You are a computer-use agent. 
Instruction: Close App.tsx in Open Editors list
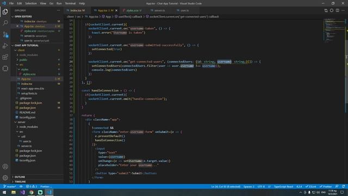click(17, 26)
